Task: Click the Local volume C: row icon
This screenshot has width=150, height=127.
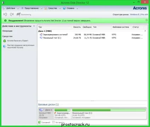Action: (41, 38)
